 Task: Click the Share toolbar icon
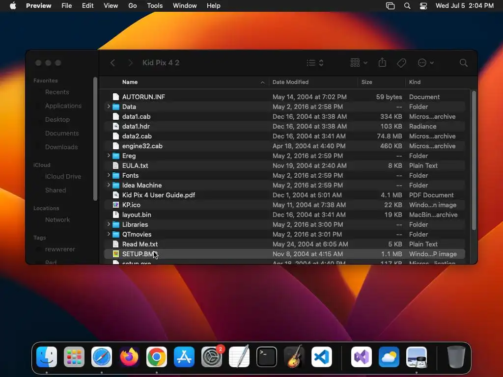tap(382, 62)
